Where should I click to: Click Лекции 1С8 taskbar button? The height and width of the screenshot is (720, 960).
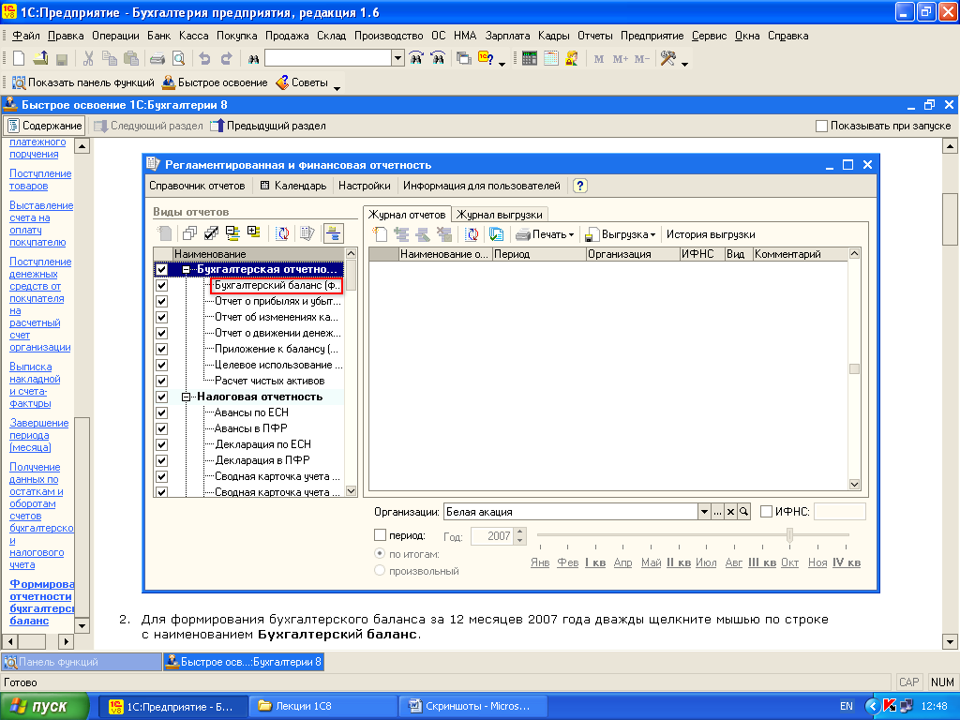pos(323,706)
